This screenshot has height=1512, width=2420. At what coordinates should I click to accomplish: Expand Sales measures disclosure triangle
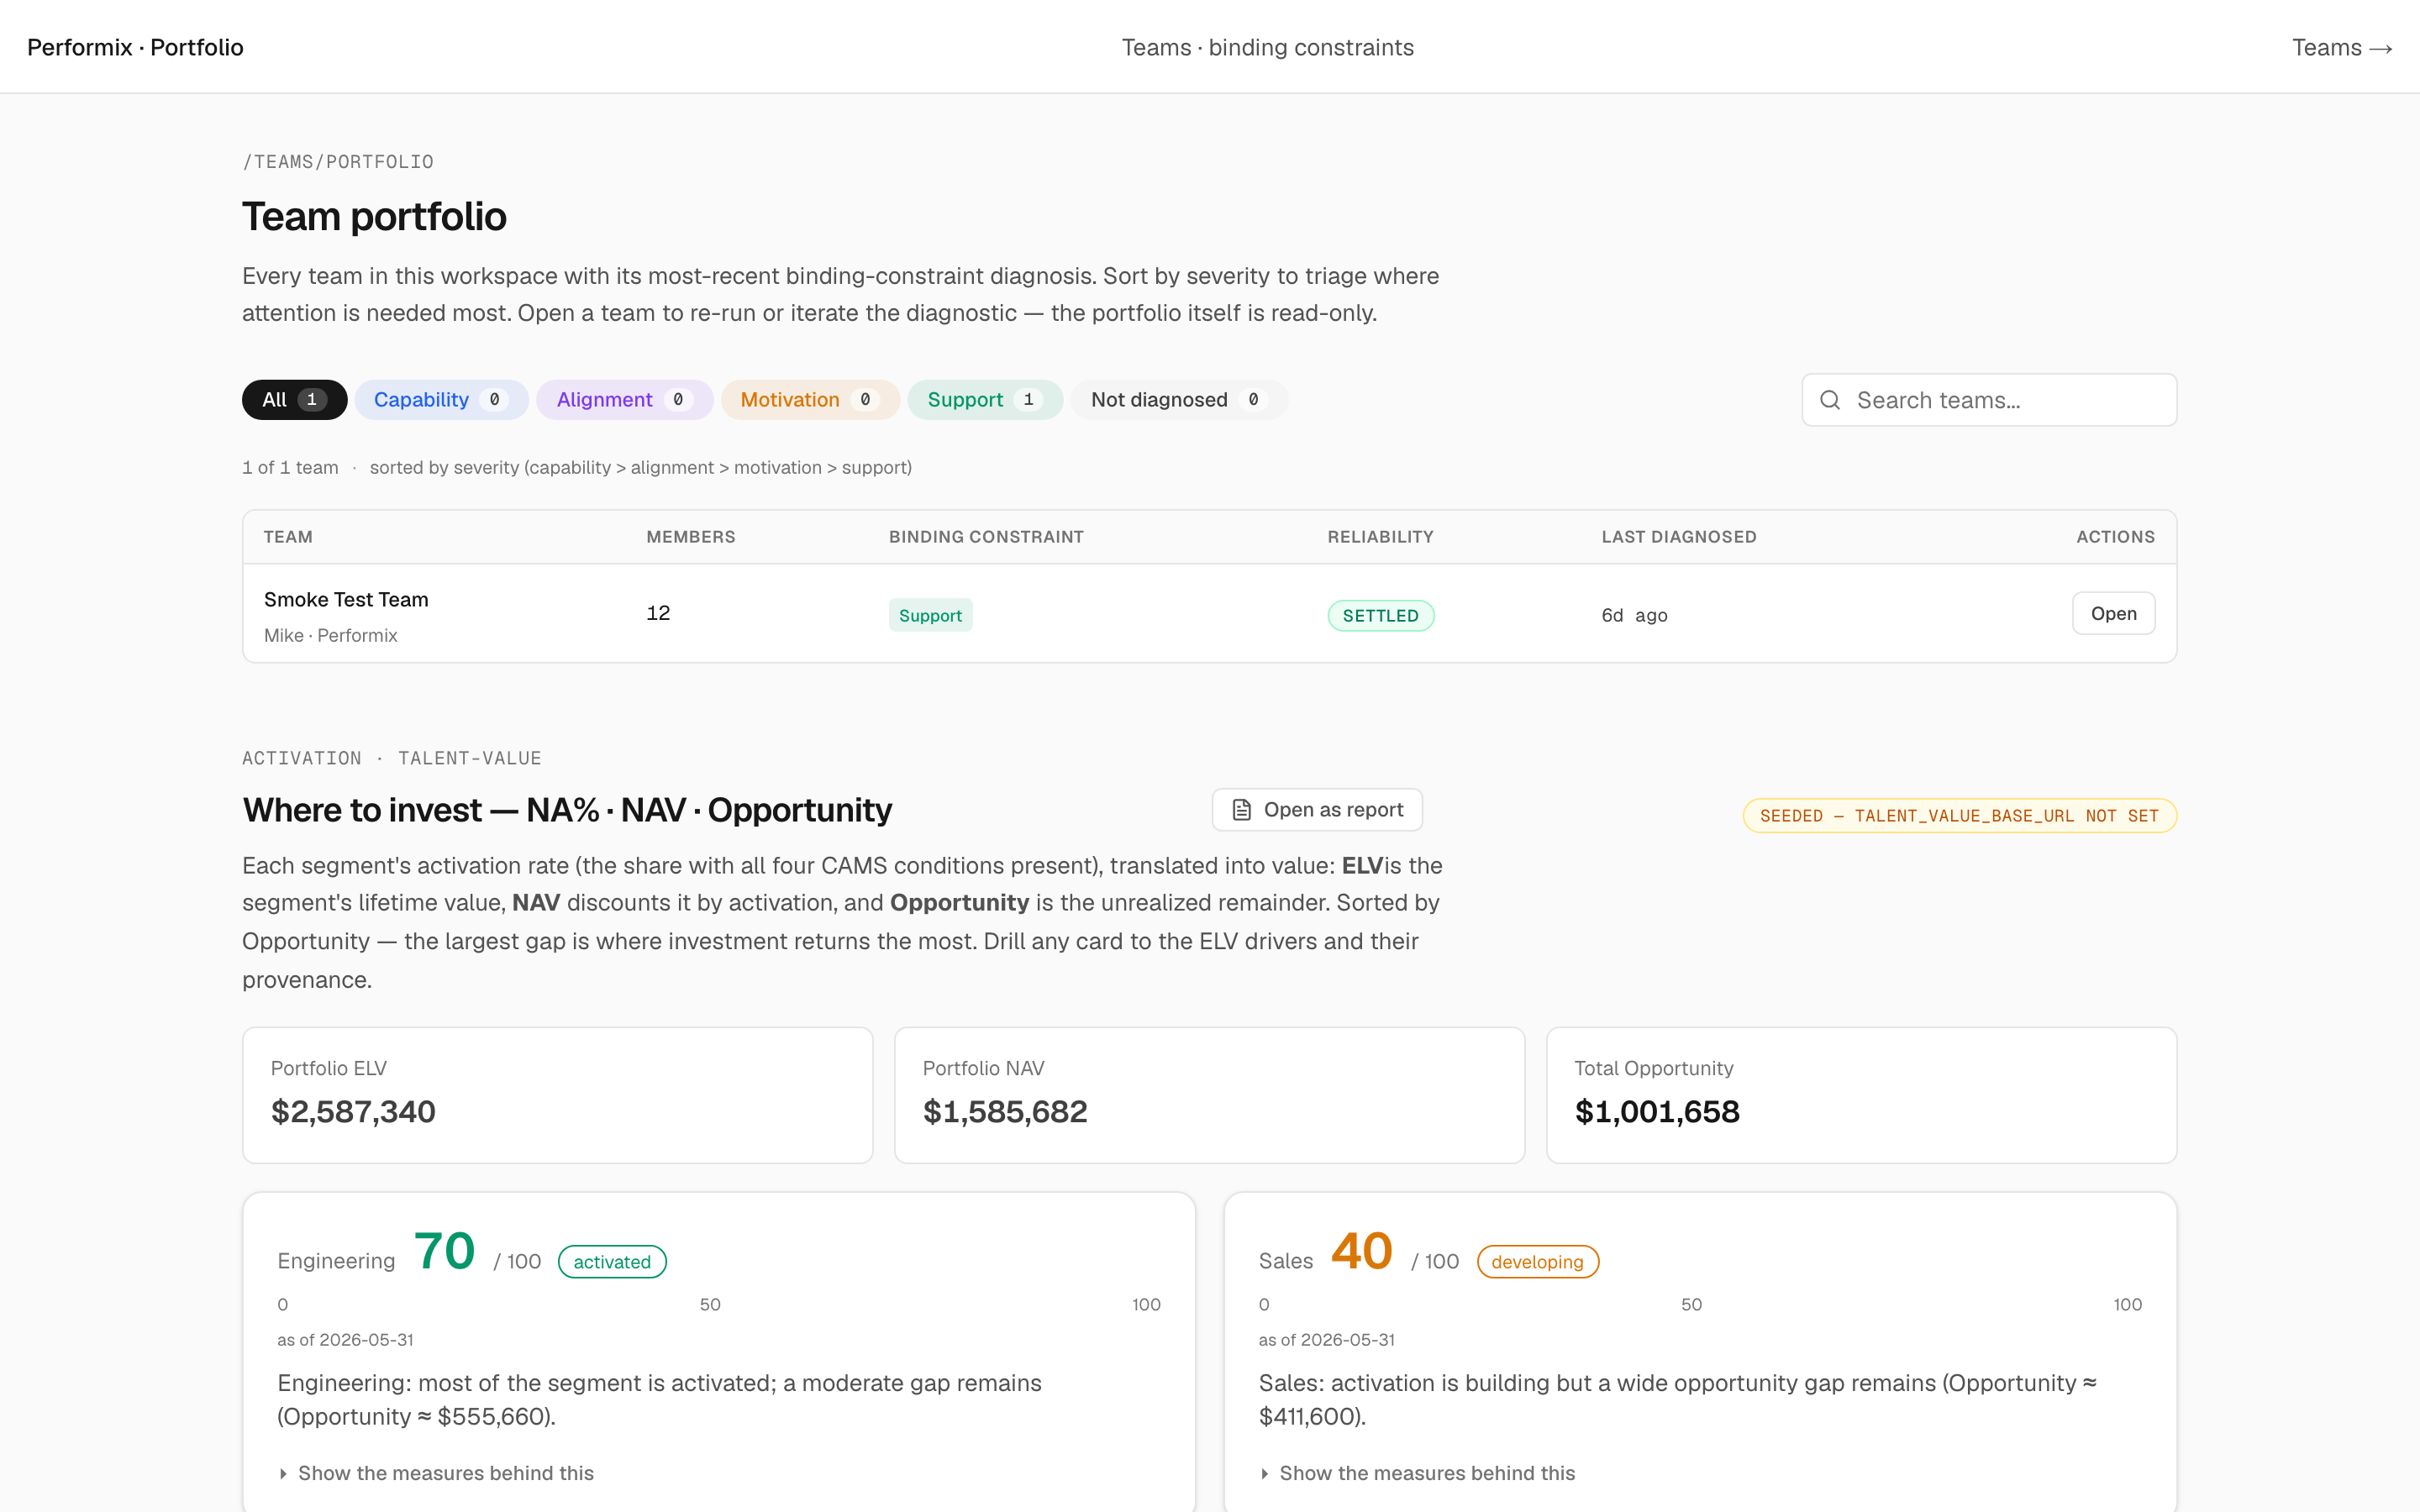(1265, 1473)
